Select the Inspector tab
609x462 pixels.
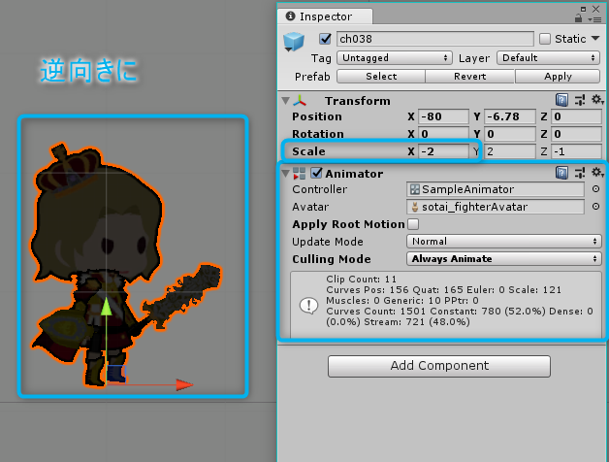point(325,16)
